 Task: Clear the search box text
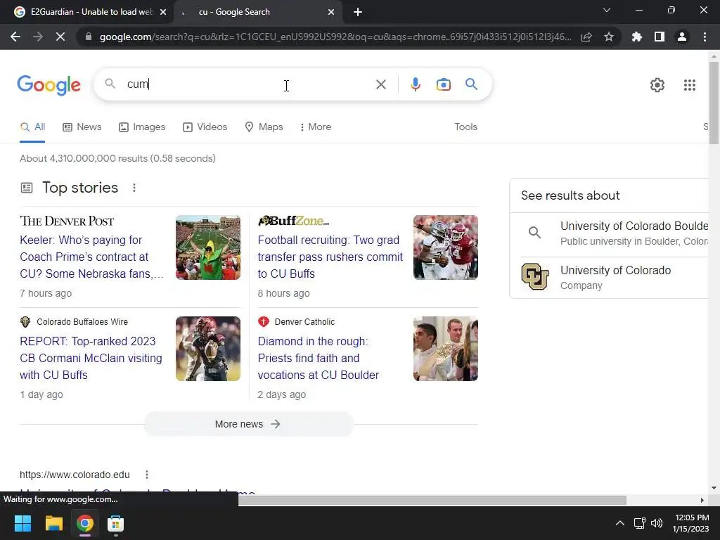[380, 84]
